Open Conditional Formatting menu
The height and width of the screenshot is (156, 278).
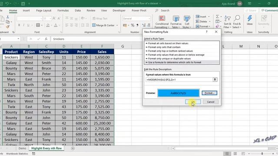162,22
